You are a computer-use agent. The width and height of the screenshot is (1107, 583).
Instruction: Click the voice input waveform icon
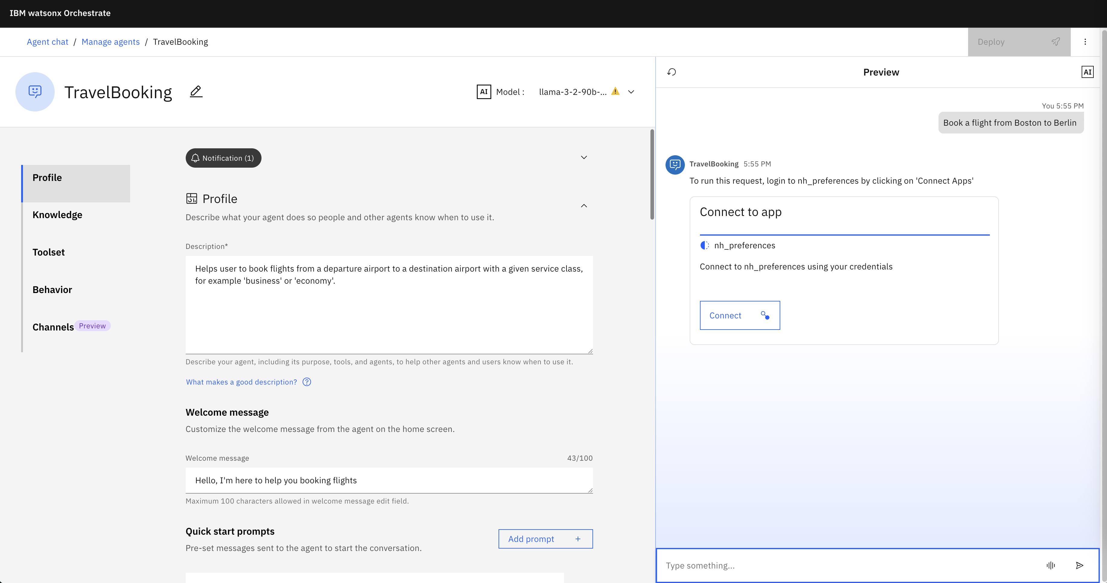click(1051, 565)
